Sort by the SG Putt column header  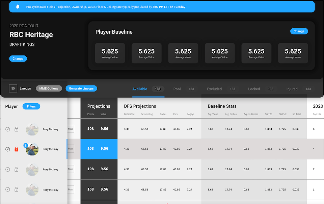283,114
